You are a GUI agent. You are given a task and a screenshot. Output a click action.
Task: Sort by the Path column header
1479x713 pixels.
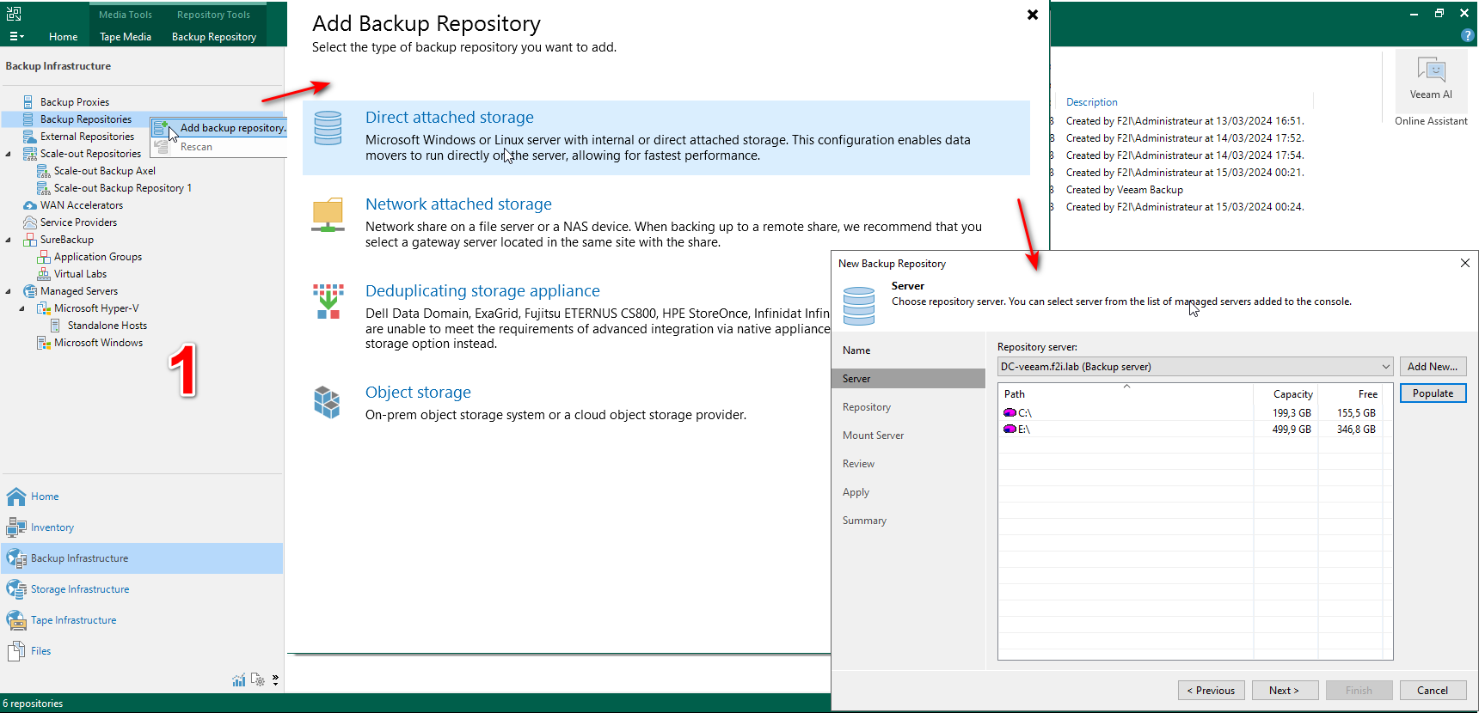[x=1126, y=394]
